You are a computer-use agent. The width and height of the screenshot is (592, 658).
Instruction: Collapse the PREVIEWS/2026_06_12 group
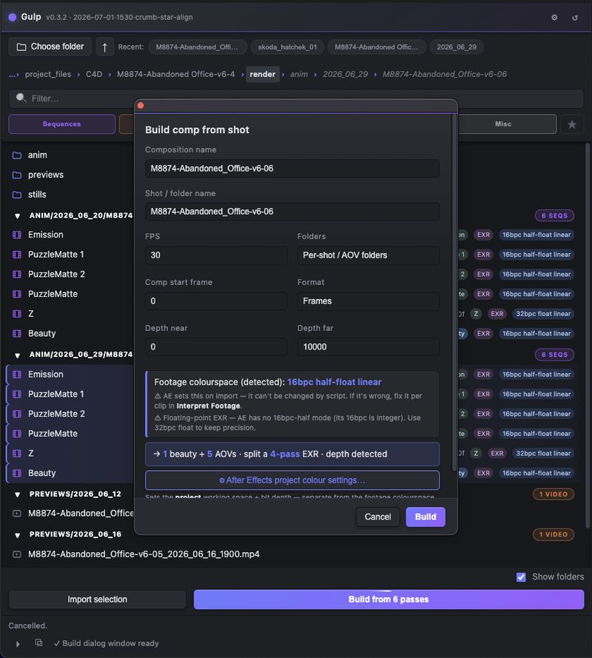(17, 494)
